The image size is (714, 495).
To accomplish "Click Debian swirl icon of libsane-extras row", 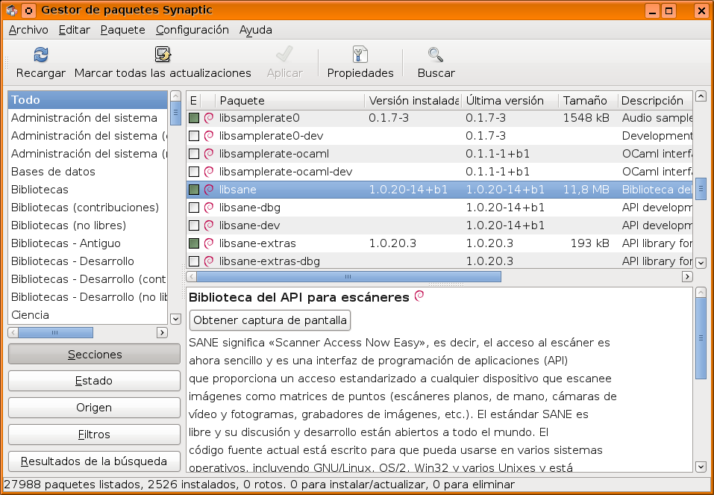I will pyautogui.click(x=209, y=243).
